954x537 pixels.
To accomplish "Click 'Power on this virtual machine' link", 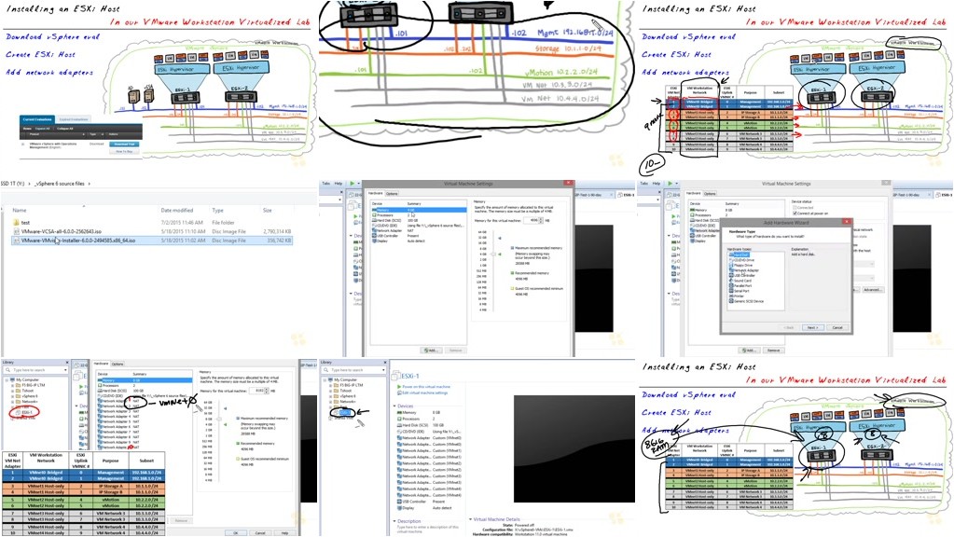I will pyautogui.click(x=424, y=387).
